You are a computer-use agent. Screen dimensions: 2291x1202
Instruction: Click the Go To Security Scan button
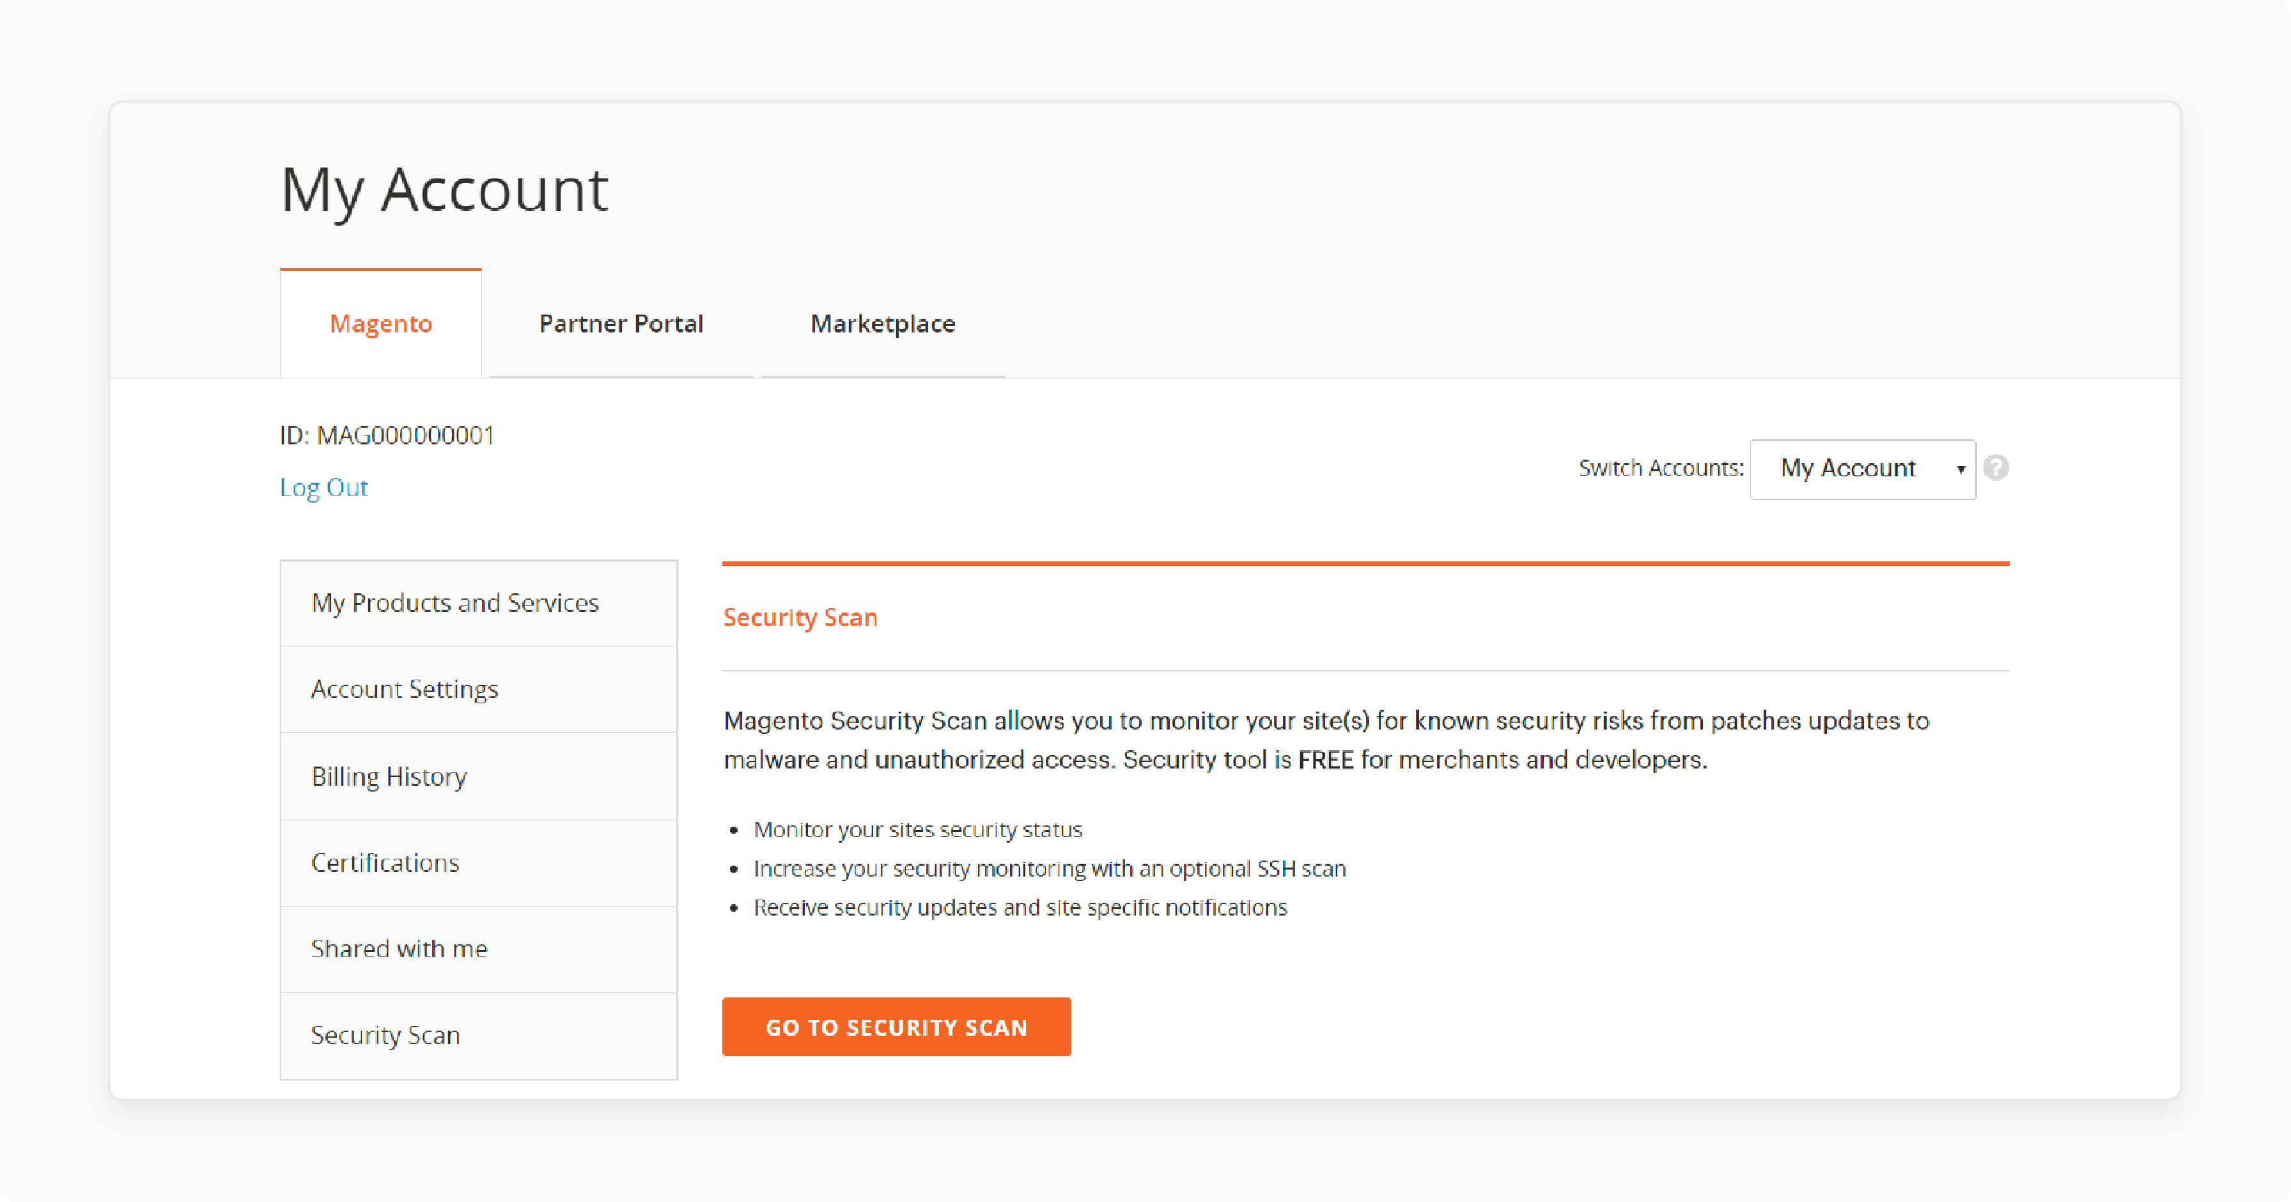[x=896, y=1027]
